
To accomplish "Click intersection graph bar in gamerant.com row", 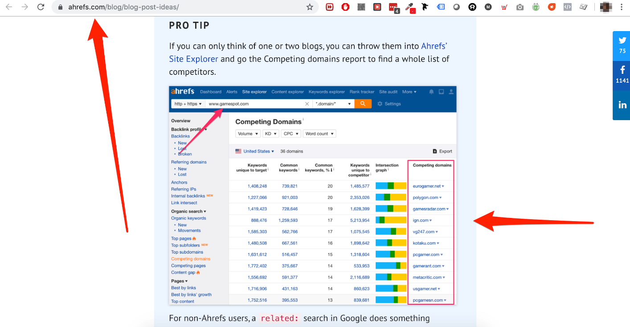I will point(391,266).
